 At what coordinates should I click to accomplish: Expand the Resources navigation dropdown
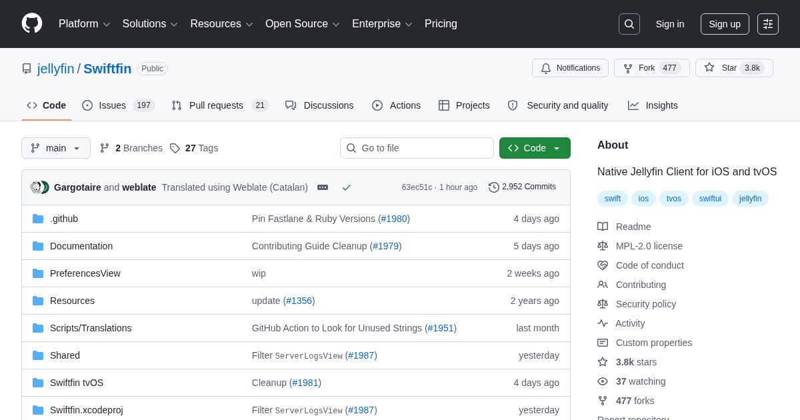(222, 24)
